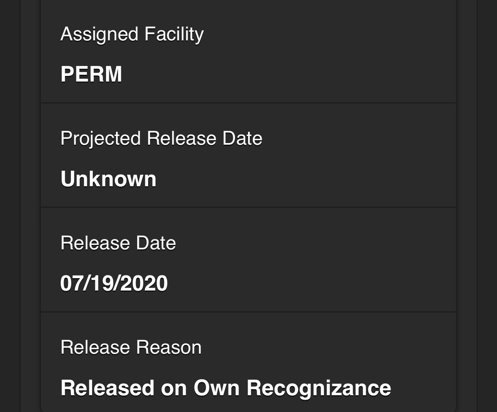
Task: Click the word "Assigned" in the label
Action: click(99, 34)
